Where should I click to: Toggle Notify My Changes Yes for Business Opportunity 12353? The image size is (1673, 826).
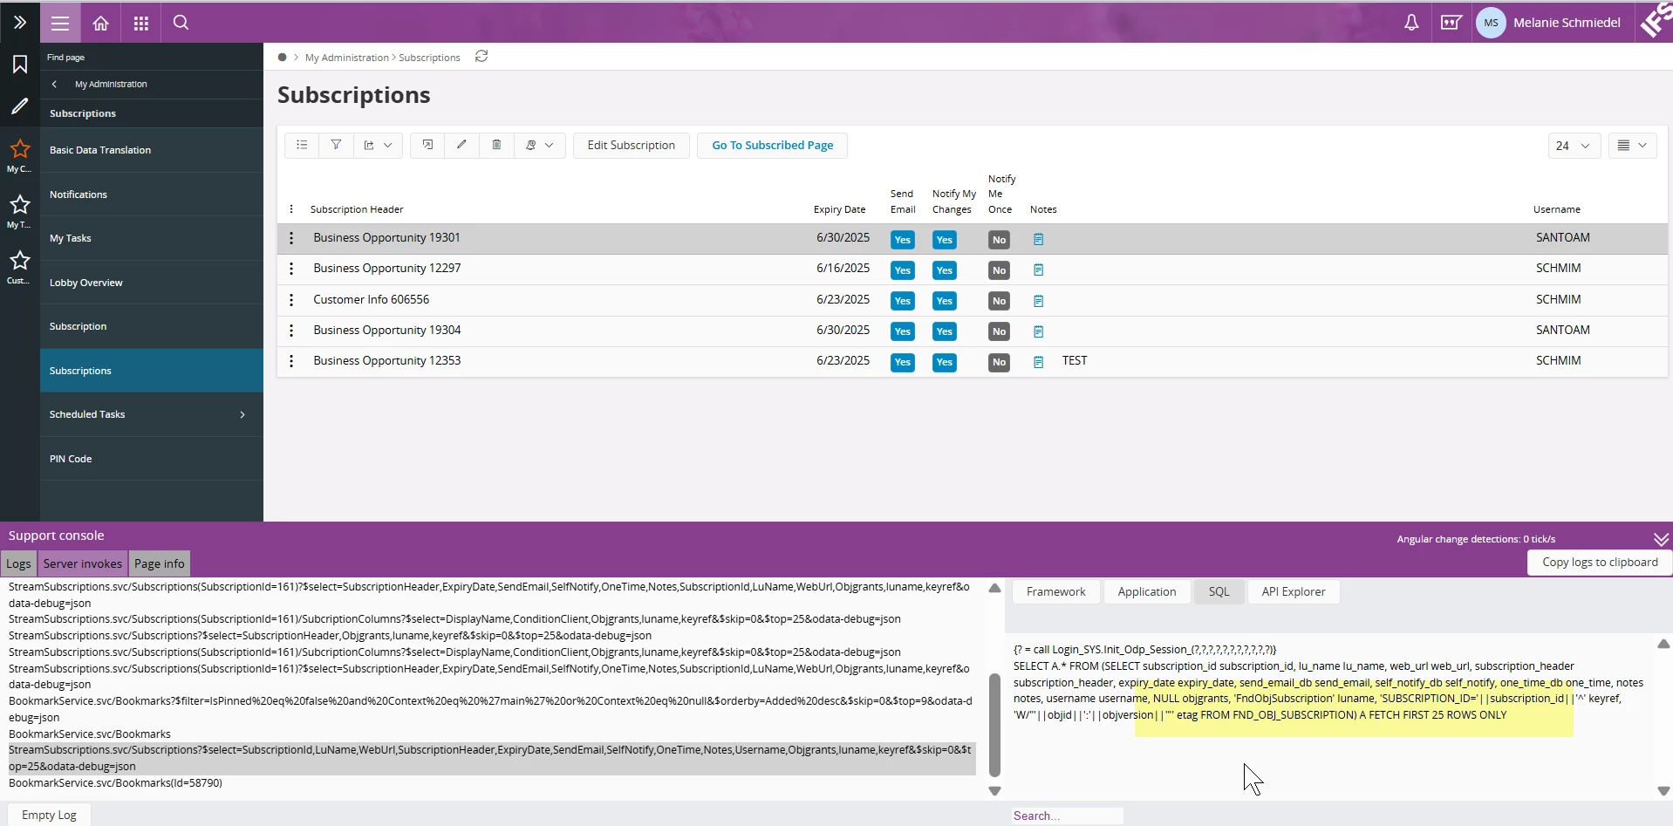(x=945, y=362)
